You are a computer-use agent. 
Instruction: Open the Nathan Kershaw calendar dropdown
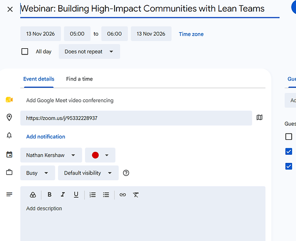pos(51,155)
